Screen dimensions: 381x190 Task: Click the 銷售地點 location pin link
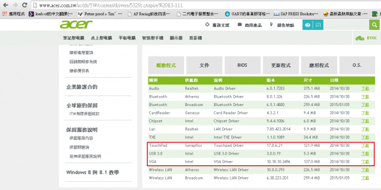[282, 25]
